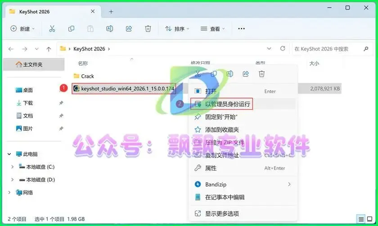Select 主文件夹 in the sidebar
This screenshot has height=226, width=378.
click(34, 64)
